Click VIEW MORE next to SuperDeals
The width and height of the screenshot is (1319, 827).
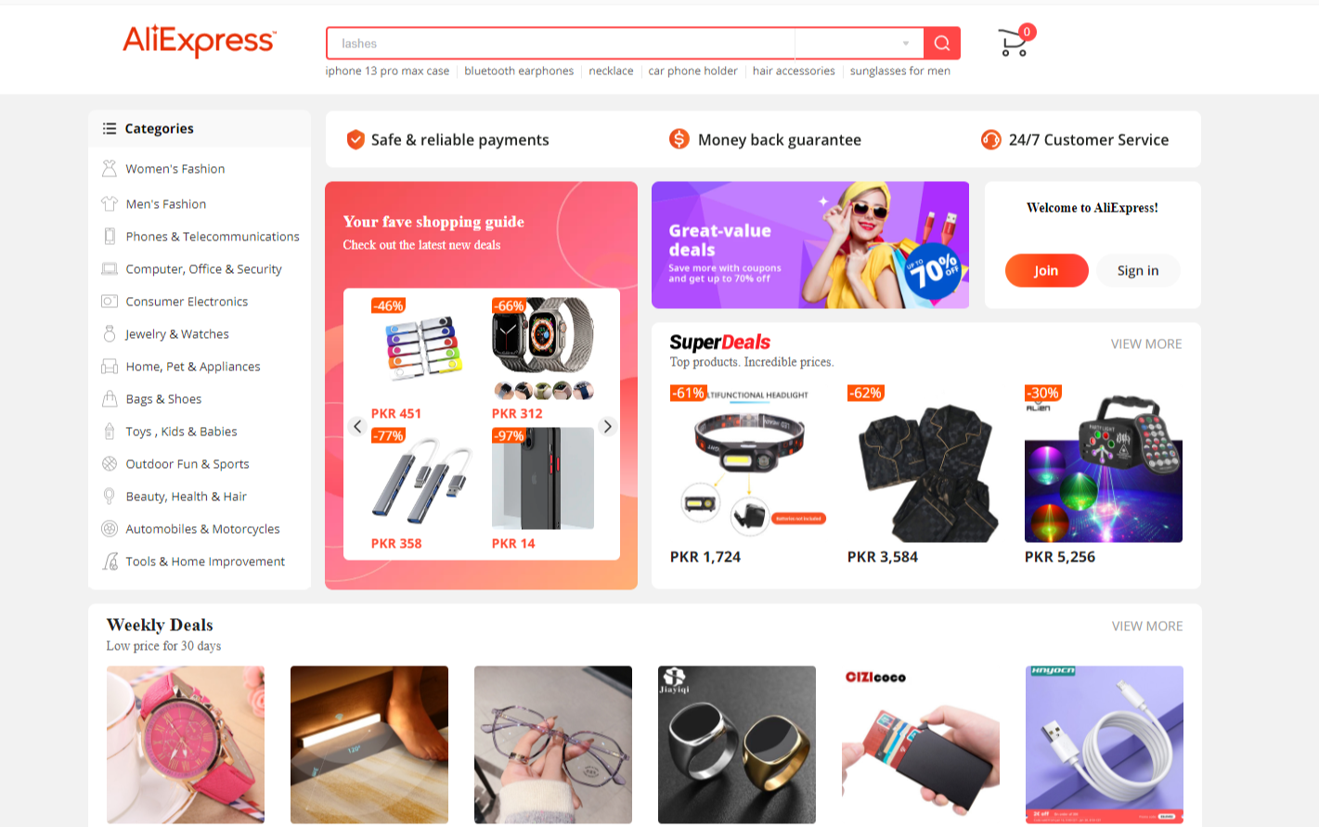pyautogui.click(x=1146, y=343)
